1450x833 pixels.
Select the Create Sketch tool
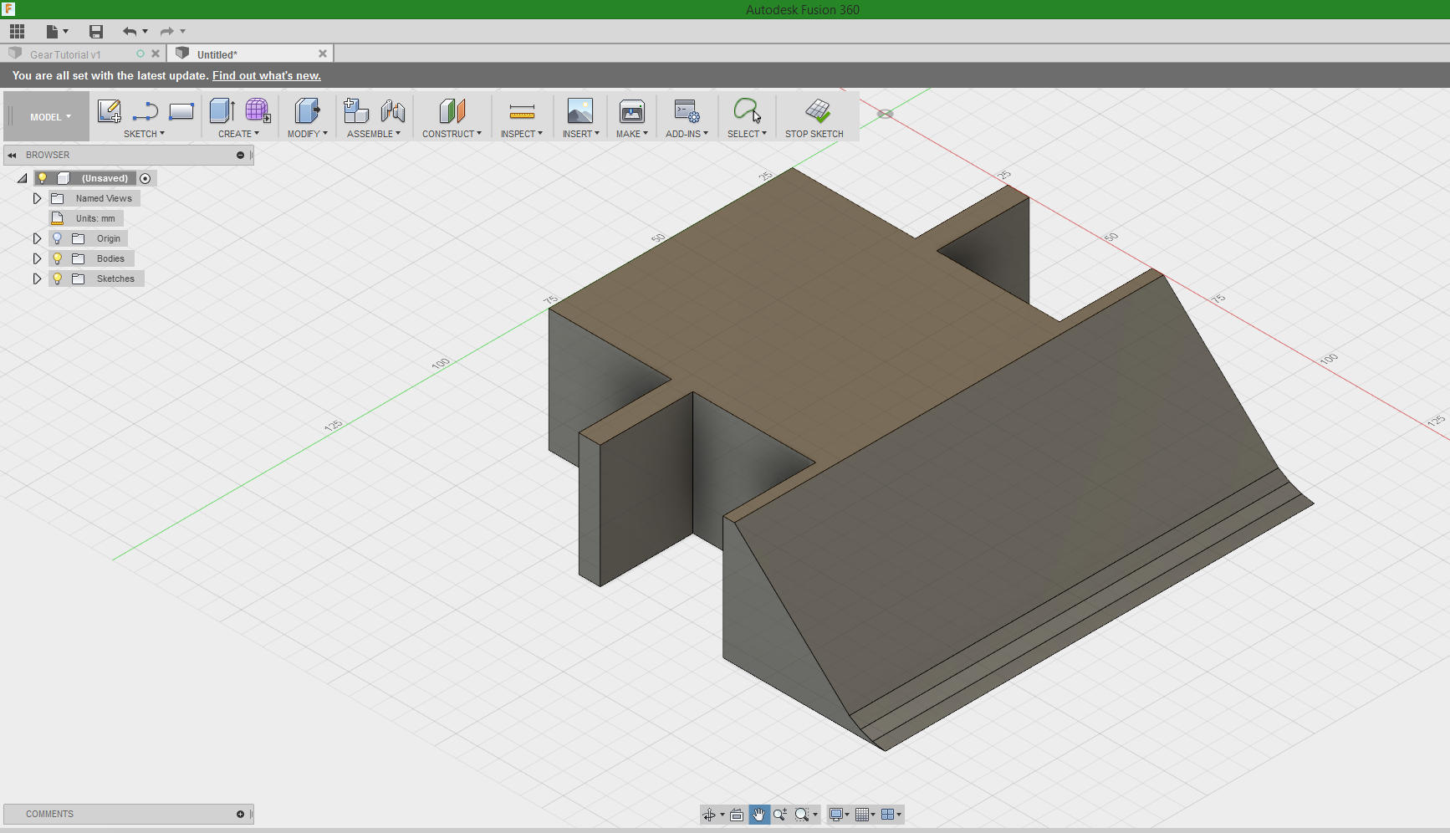coord(109,111)
